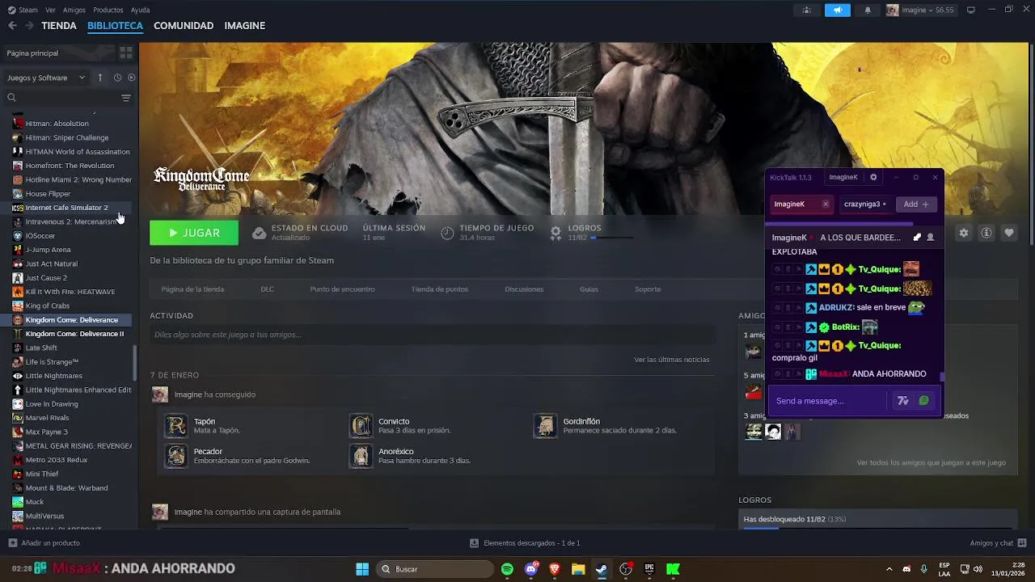Switch library to grid collections view
The width and height of the screenshot is (1035, 582).
click(x=126, y=53)
